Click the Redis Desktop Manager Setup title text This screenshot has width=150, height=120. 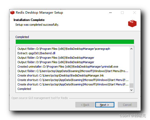(x=39, y=13)
